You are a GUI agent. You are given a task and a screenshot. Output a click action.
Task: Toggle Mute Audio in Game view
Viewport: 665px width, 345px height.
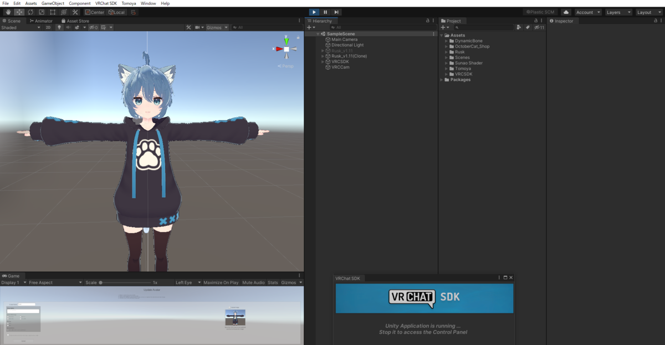[253, 282]
